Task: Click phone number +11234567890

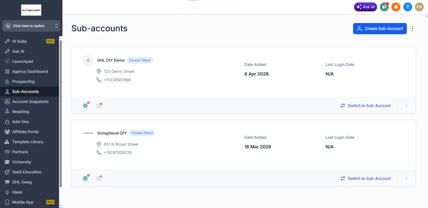Action: 117,80
